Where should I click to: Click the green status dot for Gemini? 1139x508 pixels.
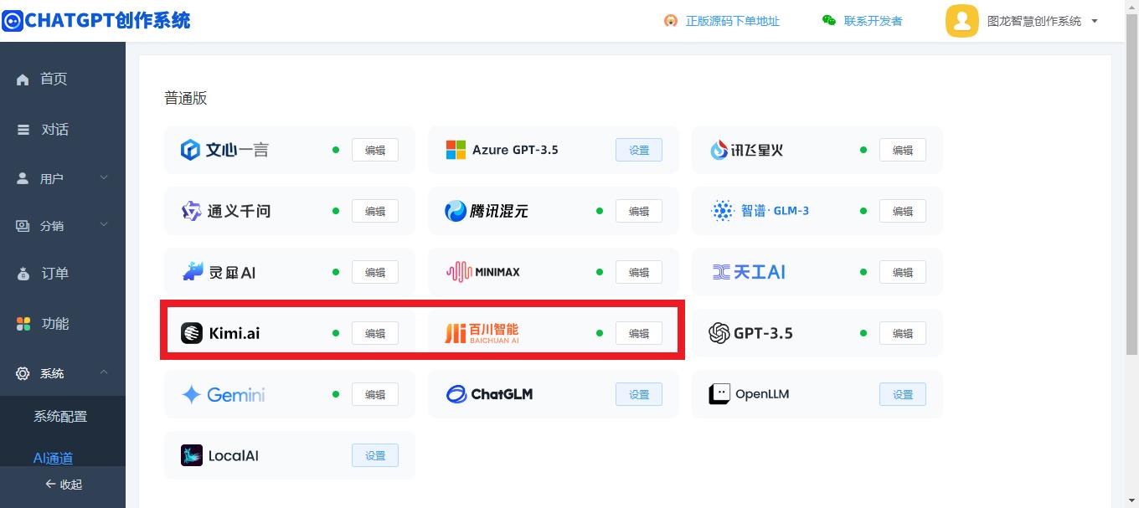[x=336, y=394]
